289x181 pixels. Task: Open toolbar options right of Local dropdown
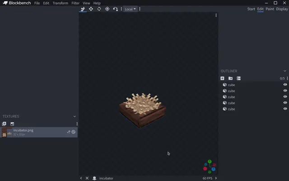pos(140,9)
